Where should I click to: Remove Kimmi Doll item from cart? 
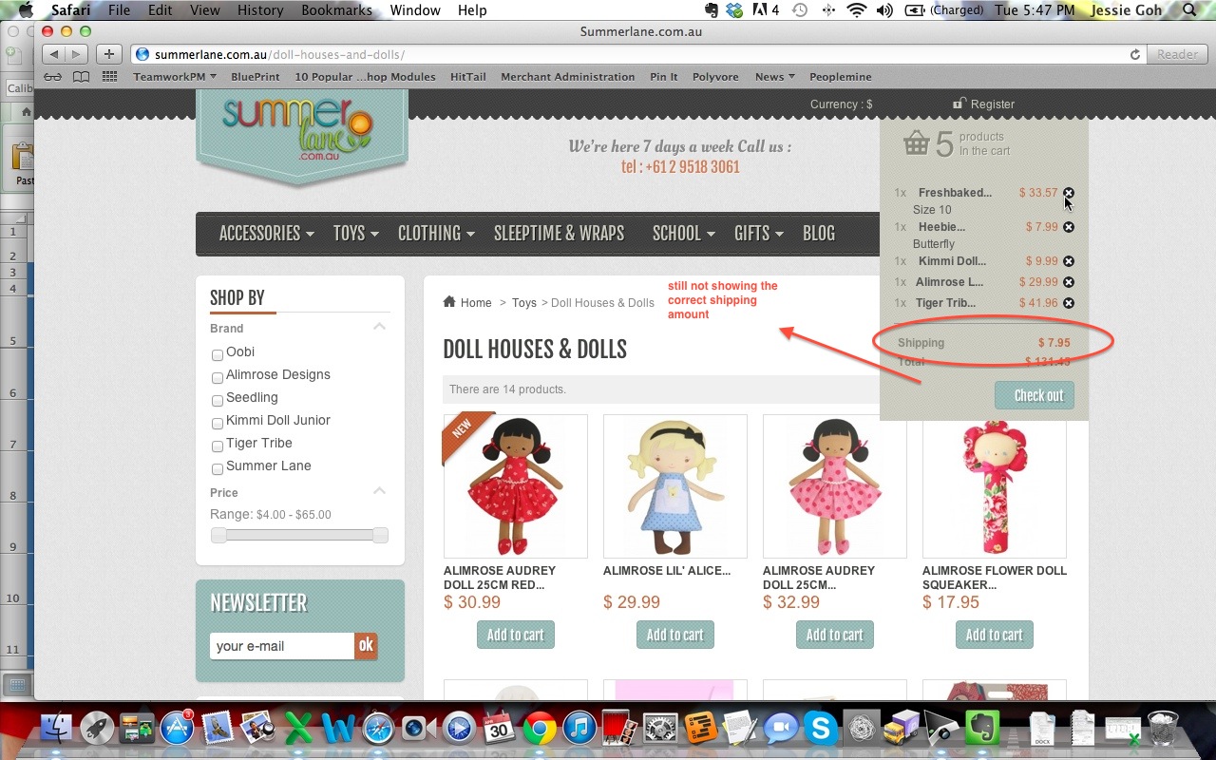coord(1069,261)
